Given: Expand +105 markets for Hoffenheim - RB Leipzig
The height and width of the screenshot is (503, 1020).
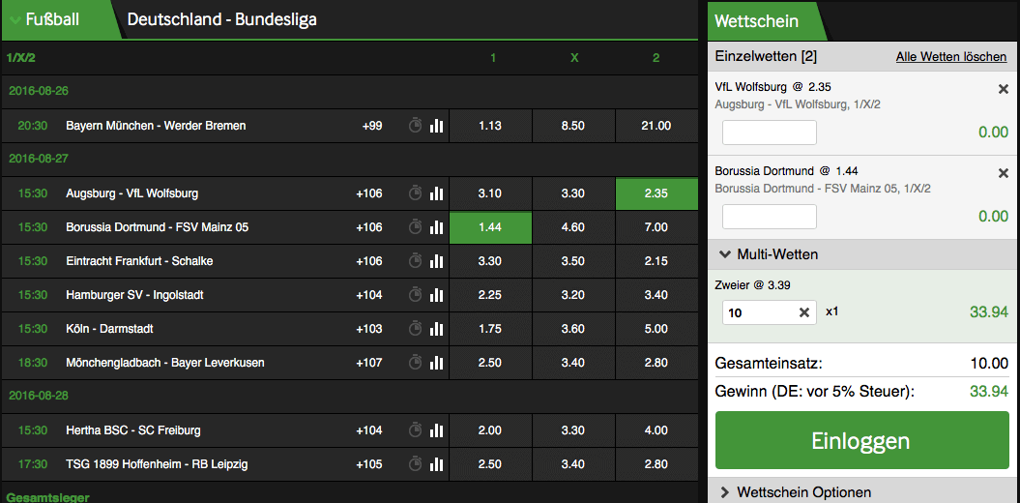Looking at the screenshot, I should [368, 464].
